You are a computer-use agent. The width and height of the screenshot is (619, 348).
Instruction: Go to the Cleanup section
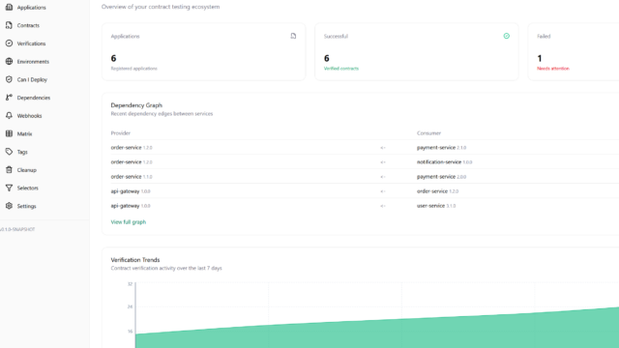point(26,170)
